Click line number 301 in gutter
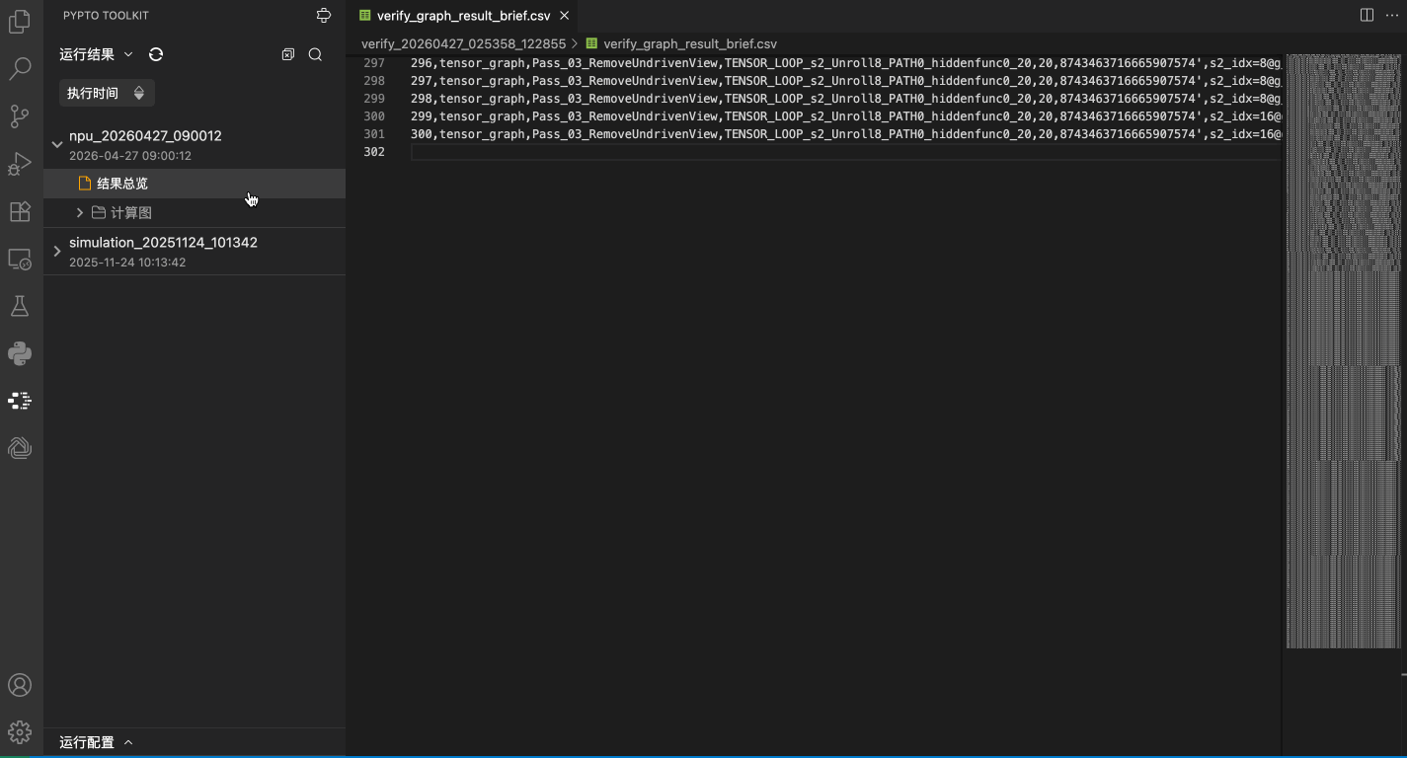 [x=374, y=134]
